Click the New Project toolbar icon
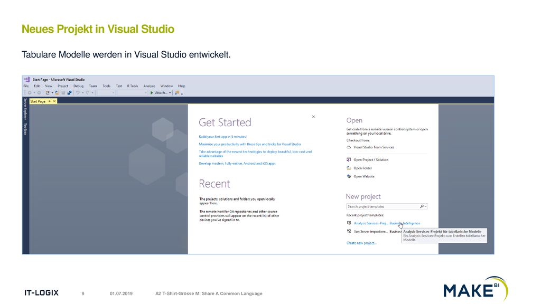The width and height of the screenshot is (541, 304). tap(48, 93)
